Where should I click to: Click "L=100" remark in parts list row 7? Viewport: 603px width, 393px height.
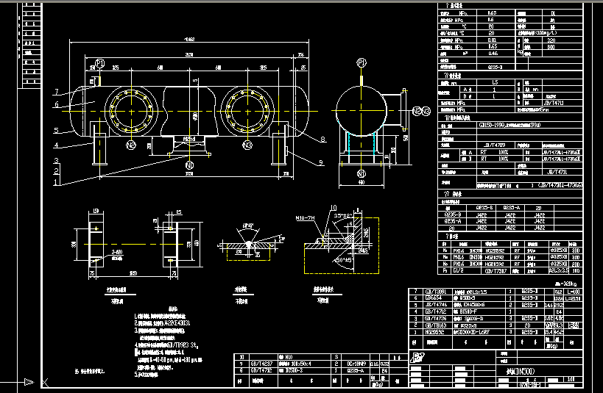coord(574,292)
